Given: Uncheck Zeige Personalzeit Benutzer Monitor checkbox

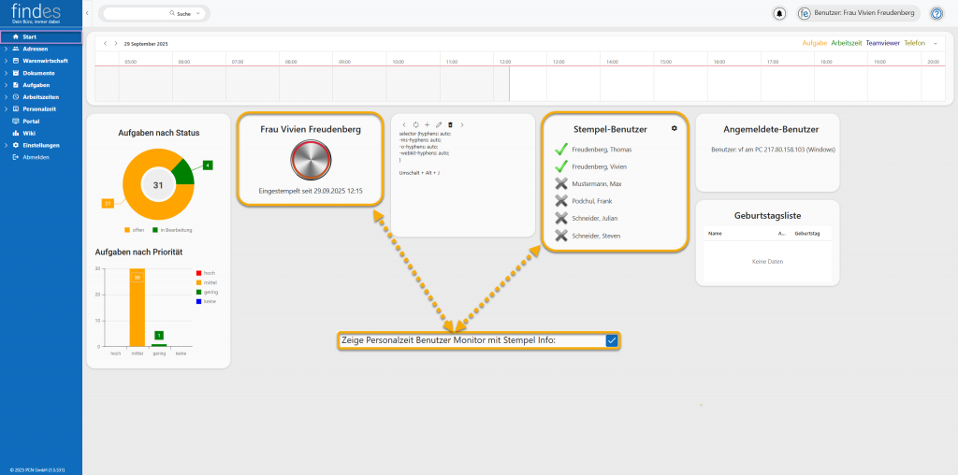Looking at the screenshot, I should coord(611,340).
